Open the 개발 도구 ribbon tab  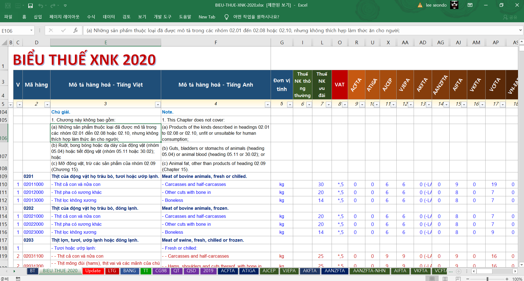162,17
